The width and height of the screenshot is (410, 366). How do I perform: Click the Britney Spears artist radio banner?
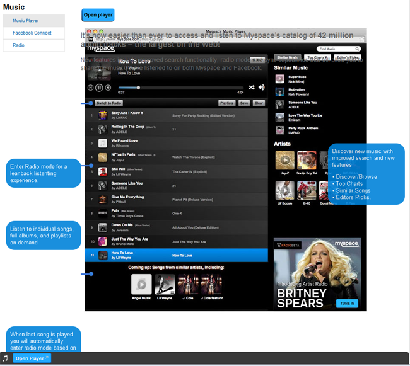(317, 274)
